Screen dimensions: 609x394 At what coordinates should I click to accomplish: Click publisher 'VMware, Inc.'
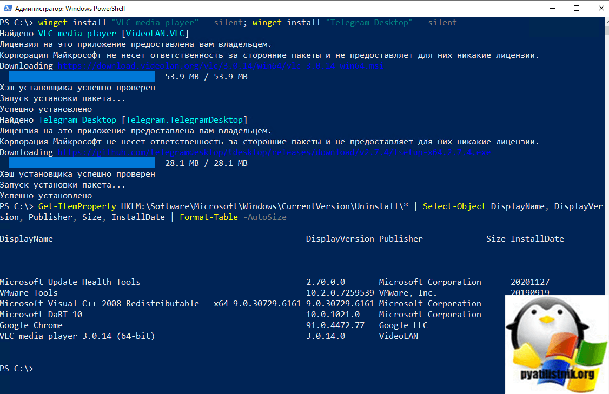408,293
